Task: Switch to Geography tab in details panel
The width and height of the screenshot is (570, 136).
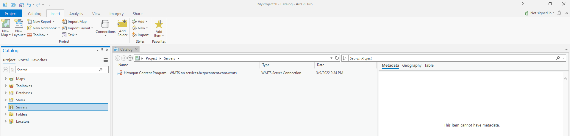Action: pyautogui.click(x=412, y=65)
